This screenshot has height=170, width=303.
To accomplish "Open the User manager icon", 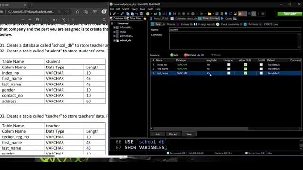I will pyautogui.click(x=155, y=14).
